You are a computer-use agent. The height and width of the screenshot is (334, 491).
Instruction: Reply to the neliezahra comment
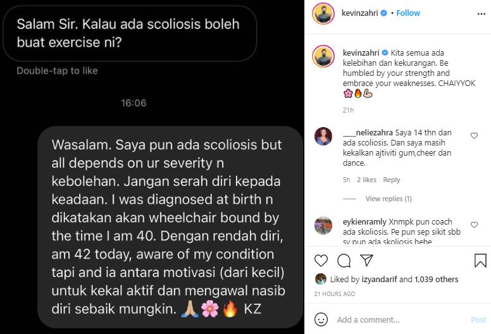coord(392,180)
